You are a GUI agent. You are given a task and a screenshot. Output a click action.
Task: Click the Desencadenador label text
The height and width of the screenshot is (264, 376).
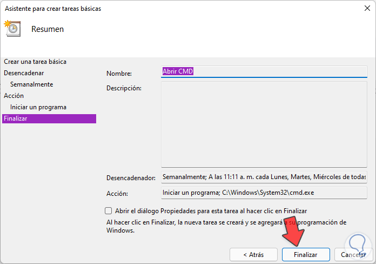tap(131, 178)
